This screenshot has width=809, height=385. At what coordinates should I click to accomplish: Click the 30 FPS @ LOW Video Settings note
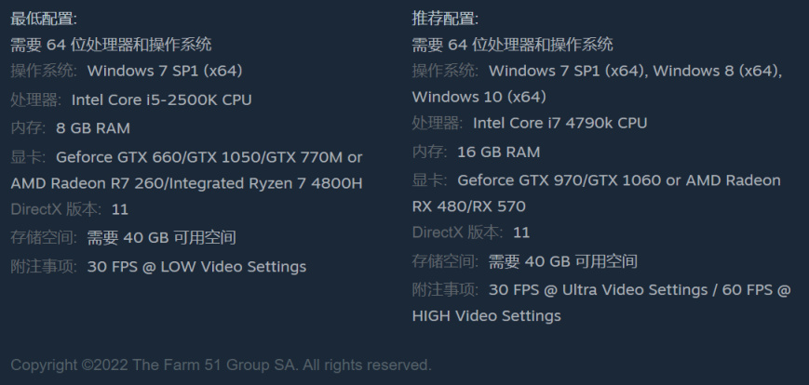[196, 267]
